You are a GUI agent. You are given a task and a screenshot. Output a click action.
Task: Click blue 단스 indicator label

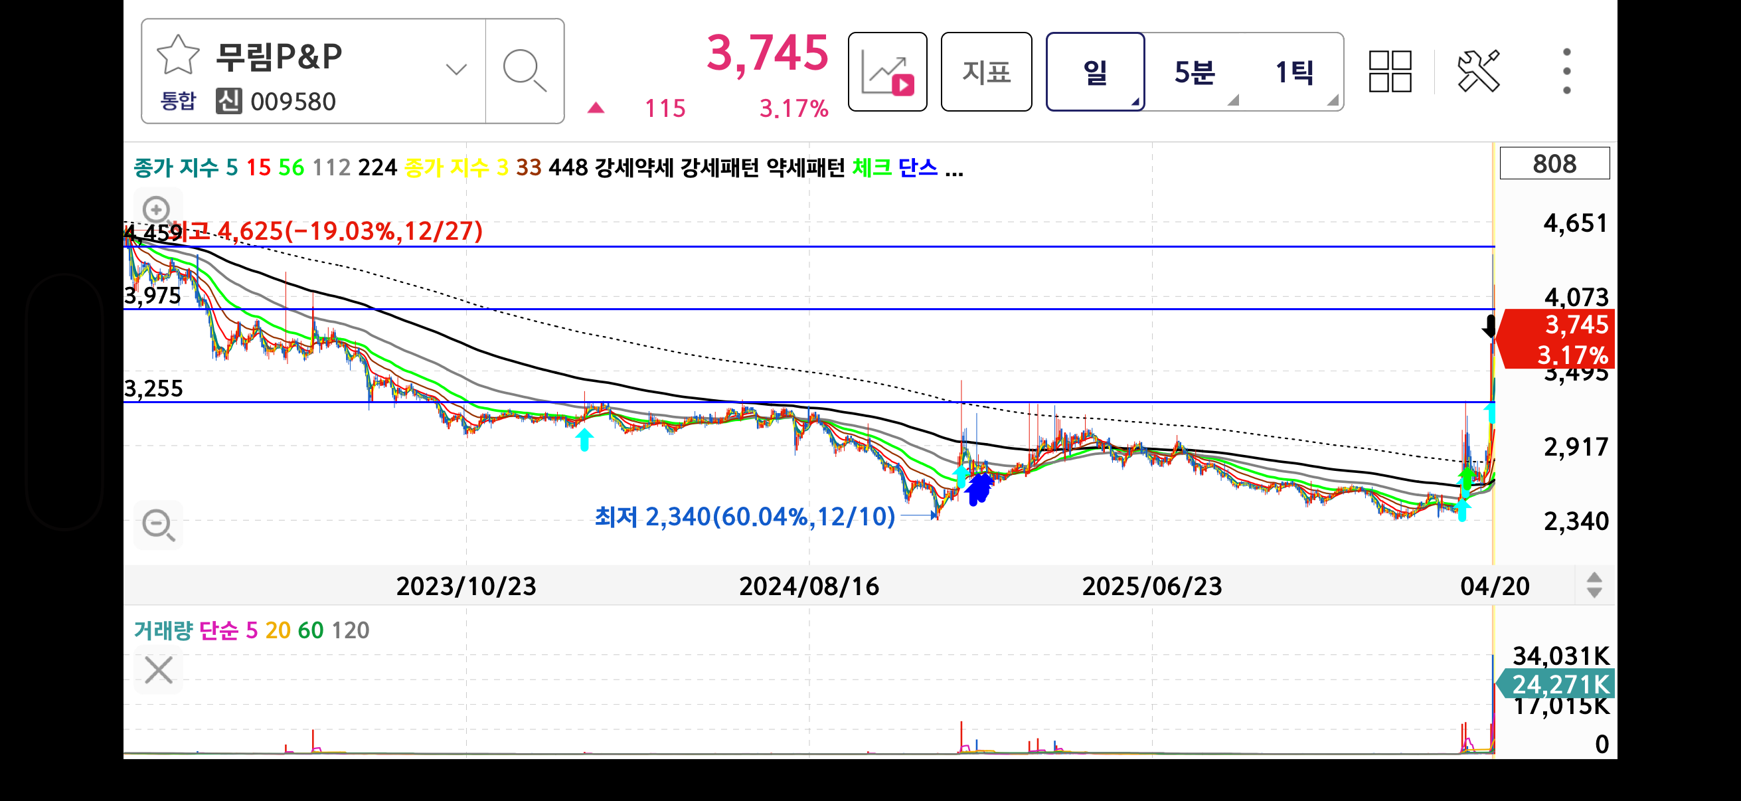(x=918, y=167)
